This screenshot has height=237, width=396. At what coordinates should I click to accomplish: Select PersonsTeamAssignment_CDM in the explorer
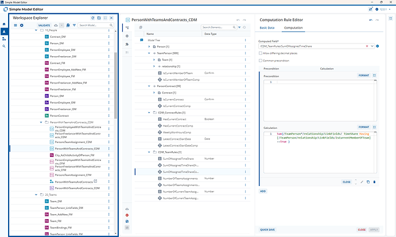(73, 142)
